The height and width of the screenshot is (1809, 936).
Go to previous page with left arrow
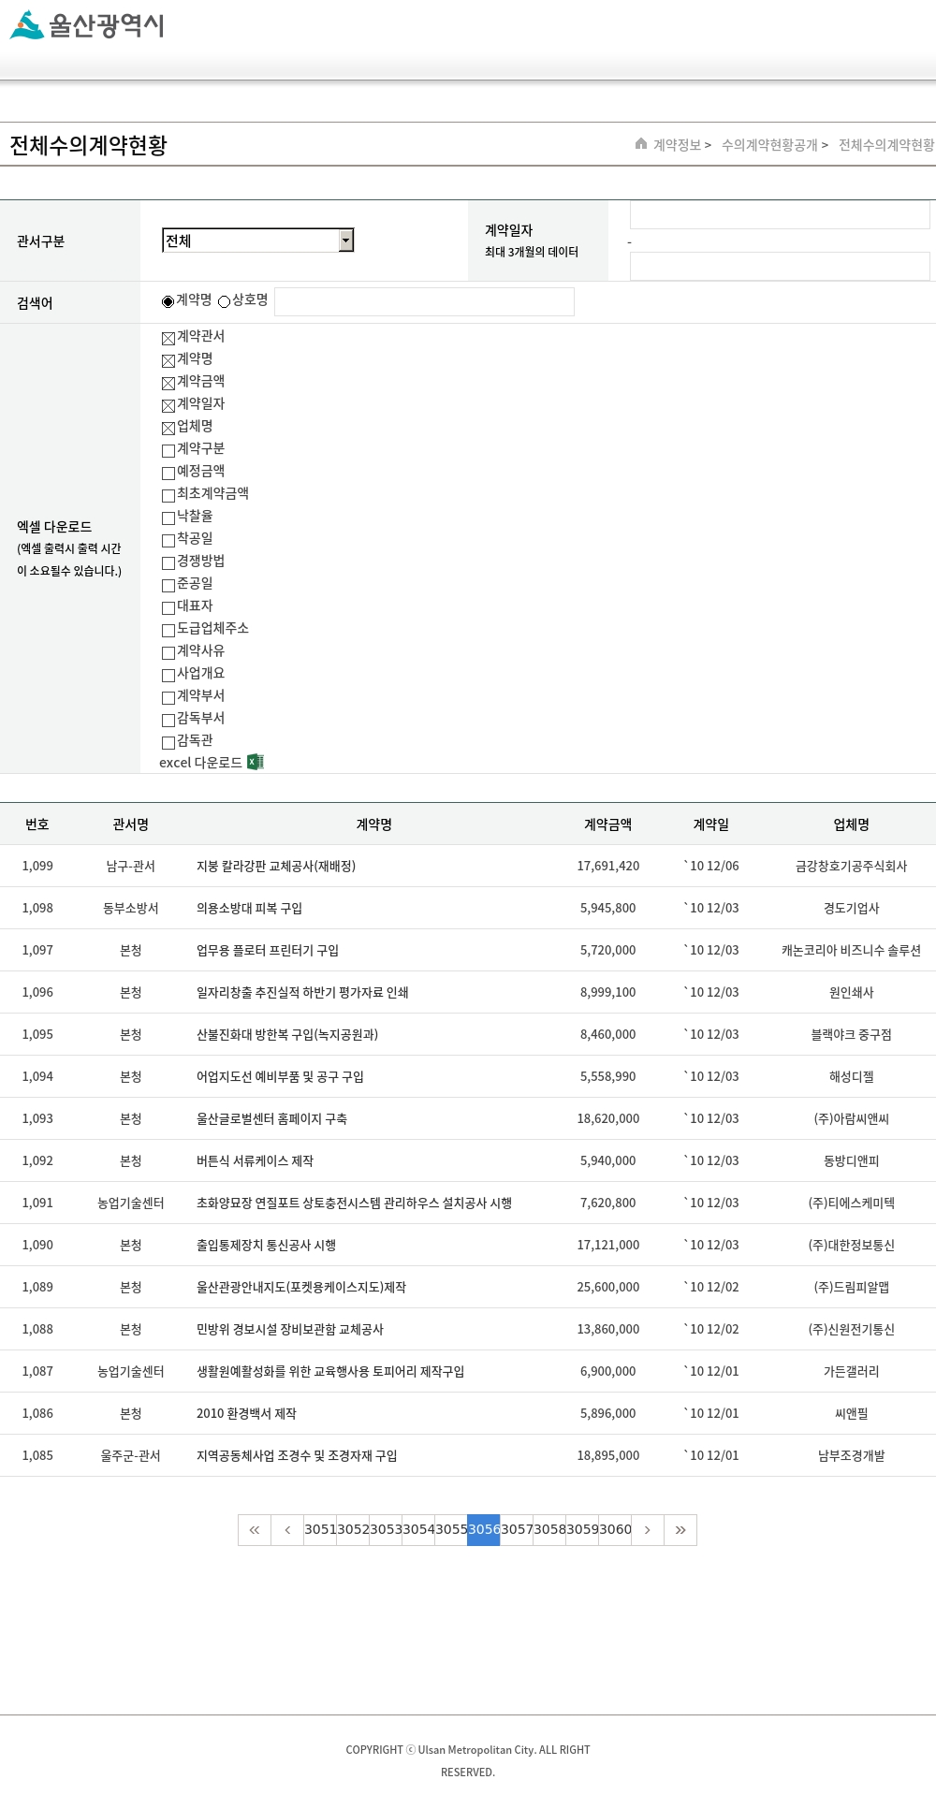tap(287, 1529)
